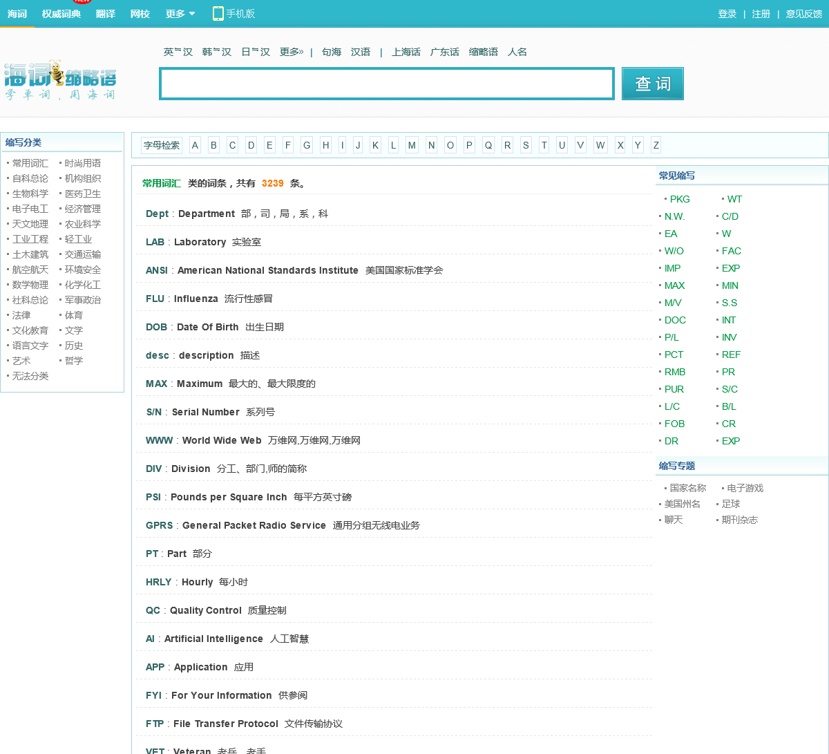
Task: Open the 更多» dictionary options
Action: click(x=292, y=52)
